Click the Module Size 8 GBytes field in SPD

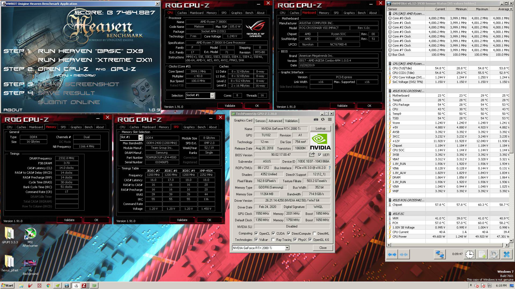pyautogui.click(x=209, y=138)
